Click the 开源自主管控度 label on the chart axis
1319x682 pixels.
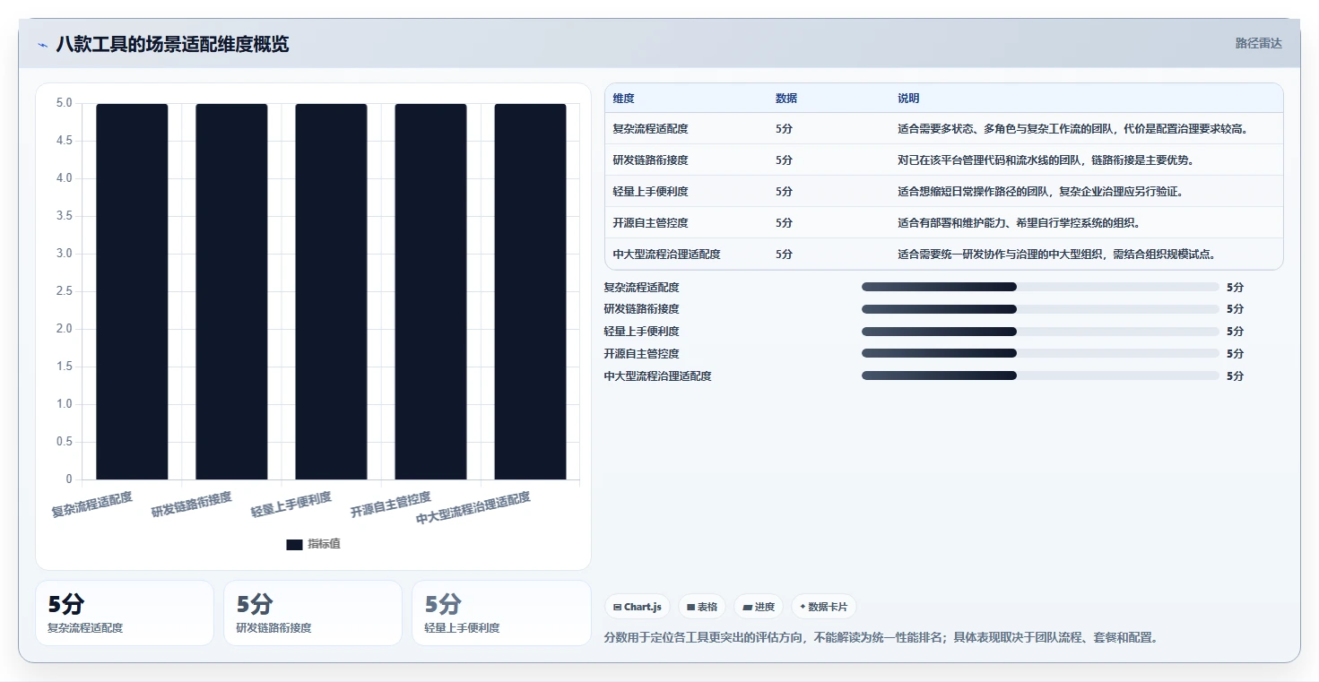[x=390, y=505]
